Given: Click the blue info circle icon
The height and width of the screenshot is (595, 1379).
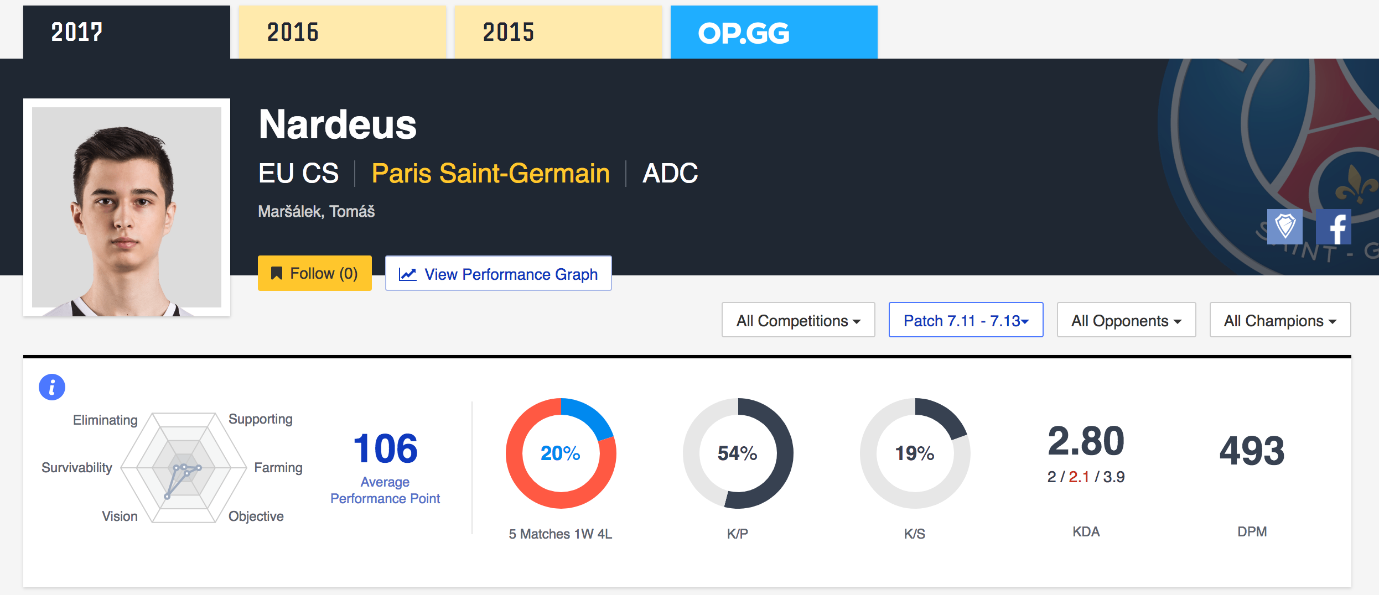Looking at the screenshot, I should [52, 387].
